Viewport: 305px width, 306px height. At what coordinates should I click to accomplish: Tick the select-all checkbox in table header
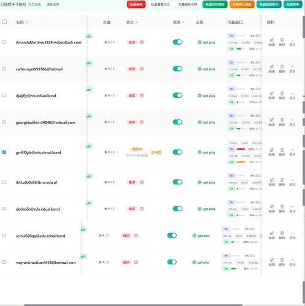coord(4,21)
